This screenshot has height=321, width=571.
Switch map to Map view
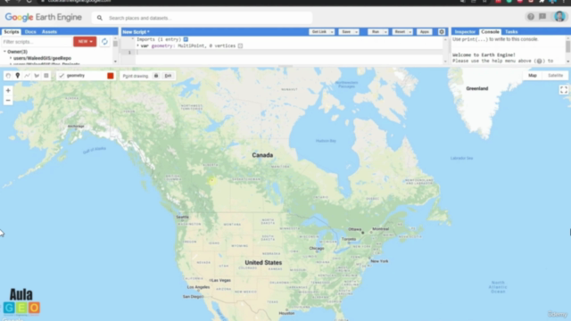(533, 75)
